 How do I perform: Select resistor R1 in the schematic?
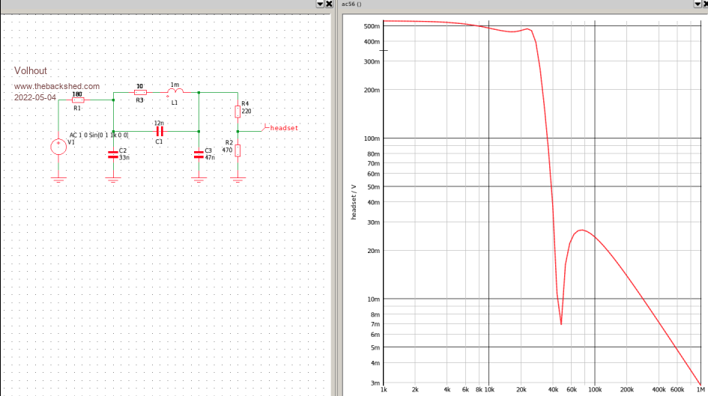click(x=77, y=100)
